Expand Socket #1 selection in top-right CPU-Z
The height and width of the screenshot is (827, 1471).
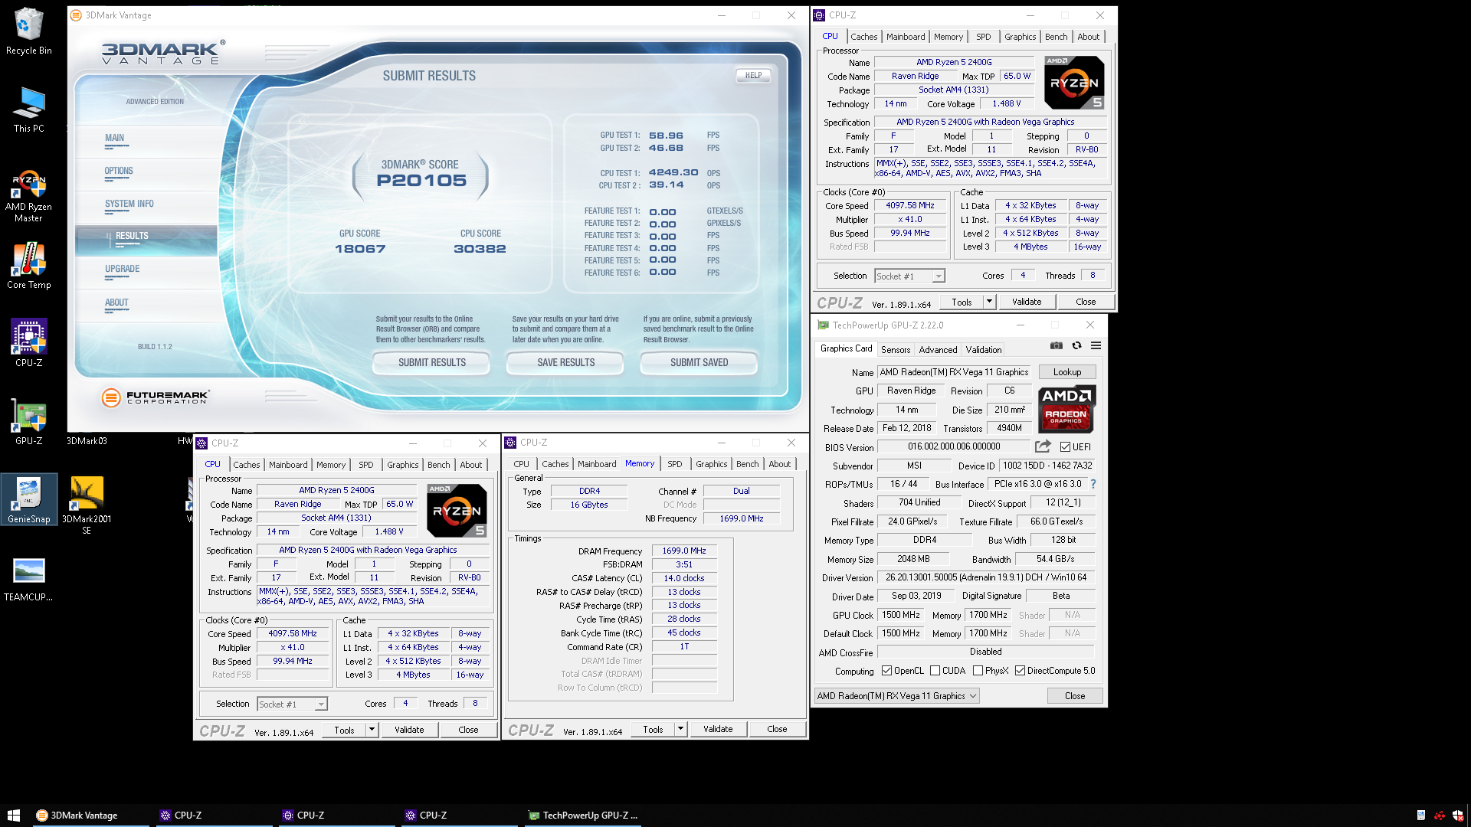(x=939, y=276)
